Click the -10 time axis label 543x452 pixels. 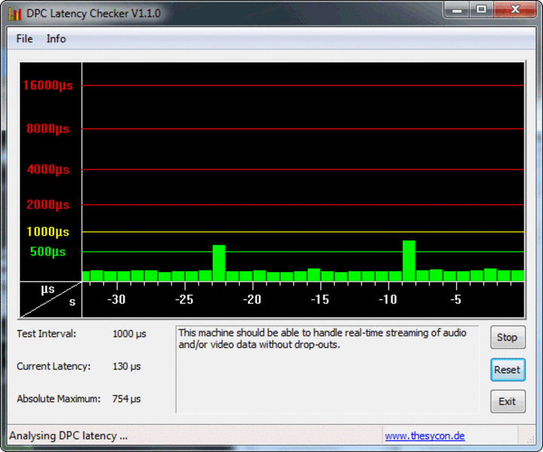pos(388,299)
